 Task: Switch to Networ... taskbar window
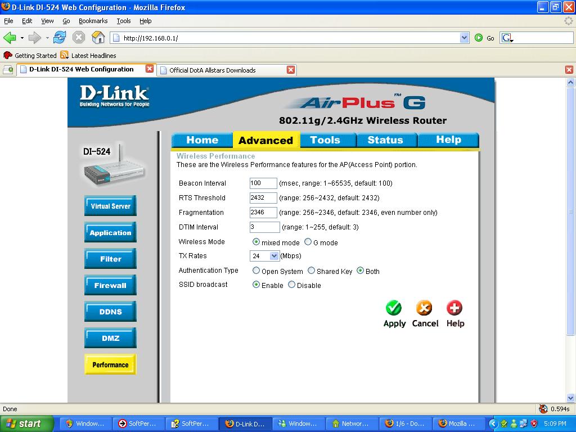coord(351,424)
